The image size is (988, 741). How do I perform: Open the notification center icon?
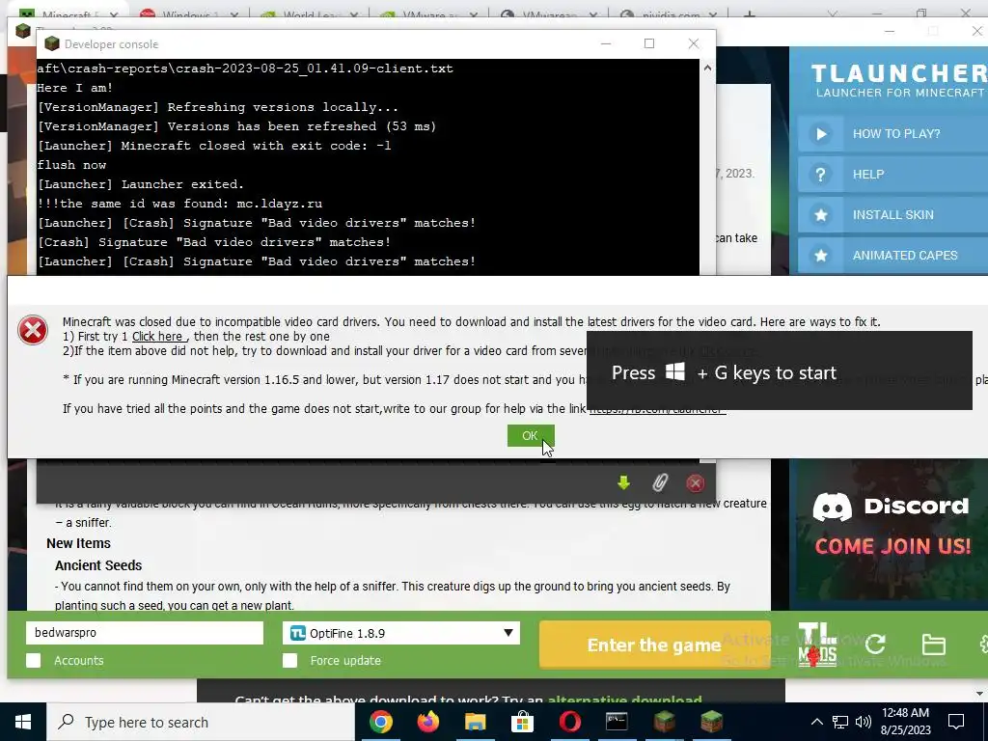pos(956,722)
